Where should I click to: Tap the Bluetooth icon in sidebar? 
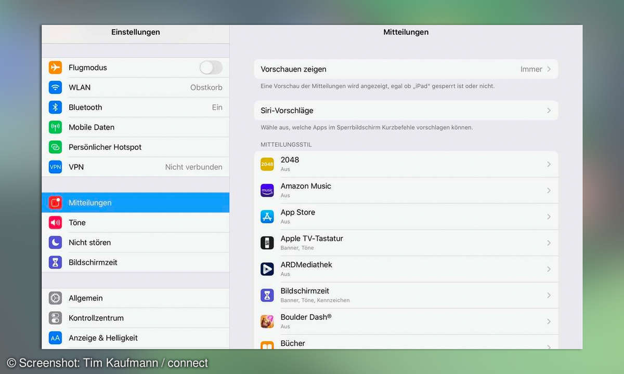coord(55,107)
